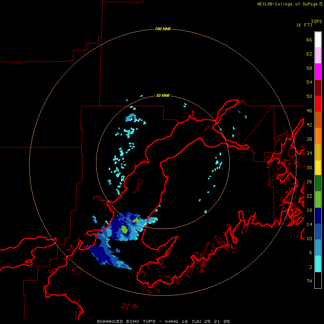Viewport: 324px width, 324px height.
Task: Click the white legend color block
Action: (318, 40)
